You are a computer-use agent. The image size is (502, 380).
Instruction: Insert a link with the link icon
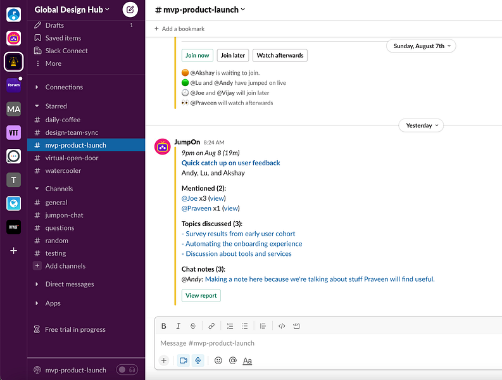(x=211, y=326)
